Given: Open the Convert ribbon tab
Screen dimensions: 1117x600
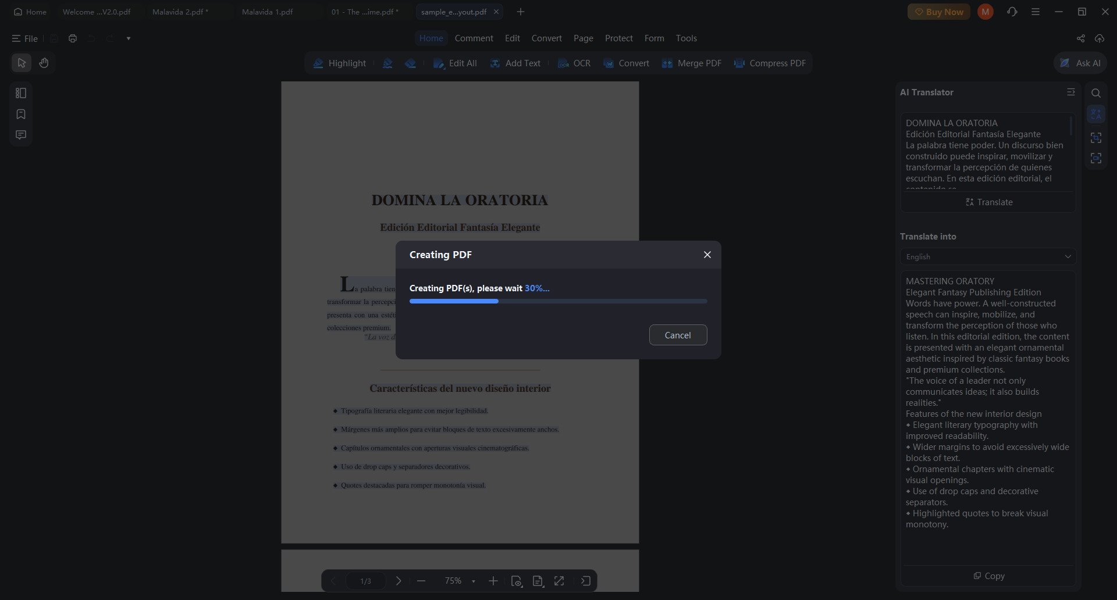Looking at the screenshot, I should [546, 38].
